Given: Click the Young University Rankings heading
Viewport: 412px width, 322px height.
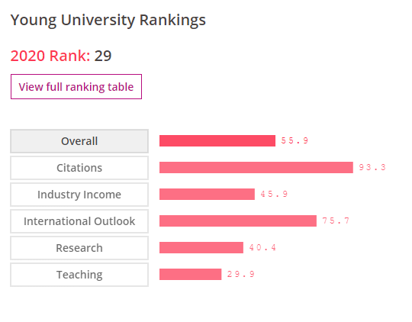Looking at the screenshot, I should (108, 21).
